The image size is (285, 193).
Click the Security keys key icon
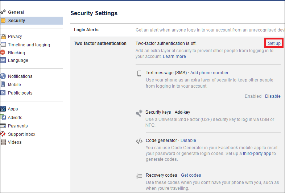tap(139, 113)
